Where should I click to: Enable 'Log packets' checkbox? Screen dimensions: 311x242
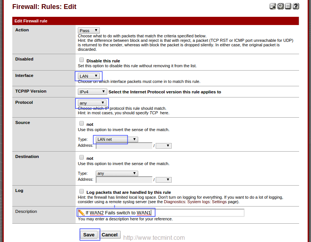(x=82, y=191)
